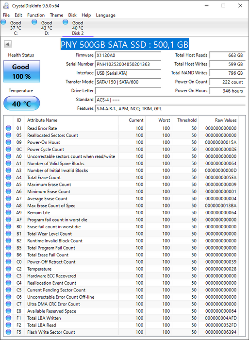Click Power On Hours value 346 hours

[x=227, y=91]
